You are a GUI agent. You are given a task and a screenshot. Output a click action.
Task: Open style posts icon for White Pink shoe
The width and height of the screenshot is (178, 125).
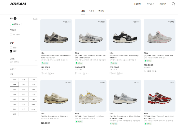click(154, 71)
